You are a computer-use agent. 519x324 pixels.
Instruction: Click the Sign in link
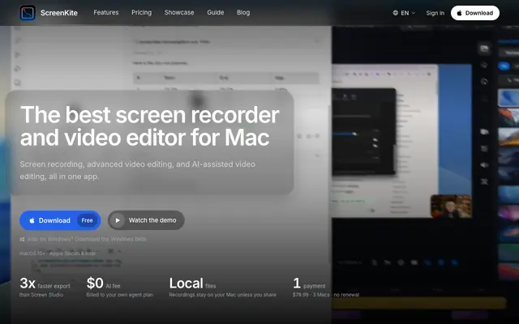point(435,13)
